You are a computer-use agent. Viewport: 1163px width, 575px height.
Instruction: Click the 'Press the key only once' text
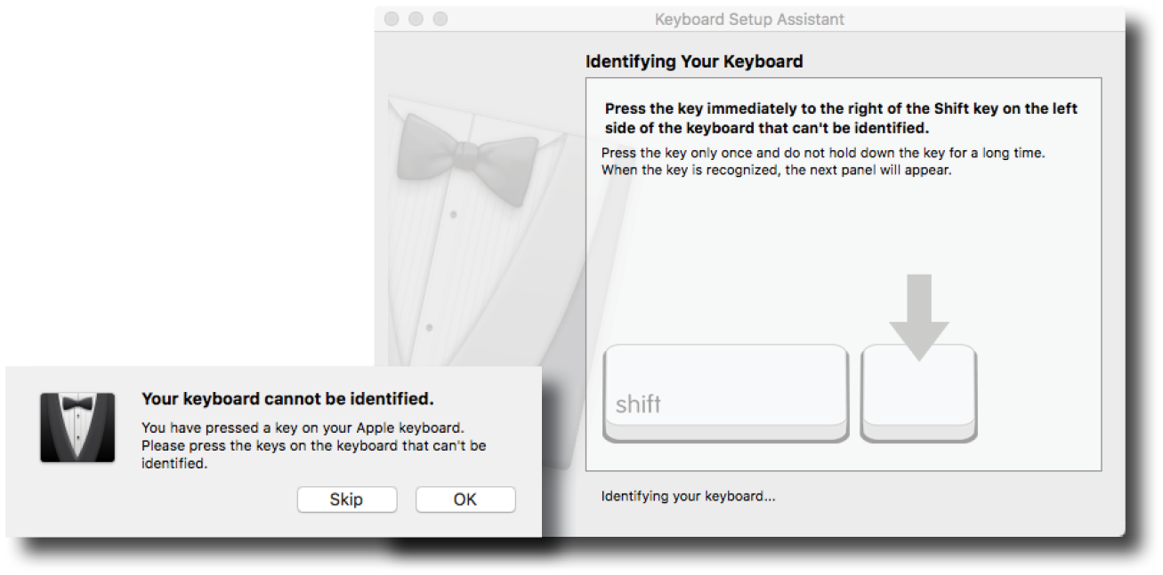pyautogui.click(x=823, y=153)
